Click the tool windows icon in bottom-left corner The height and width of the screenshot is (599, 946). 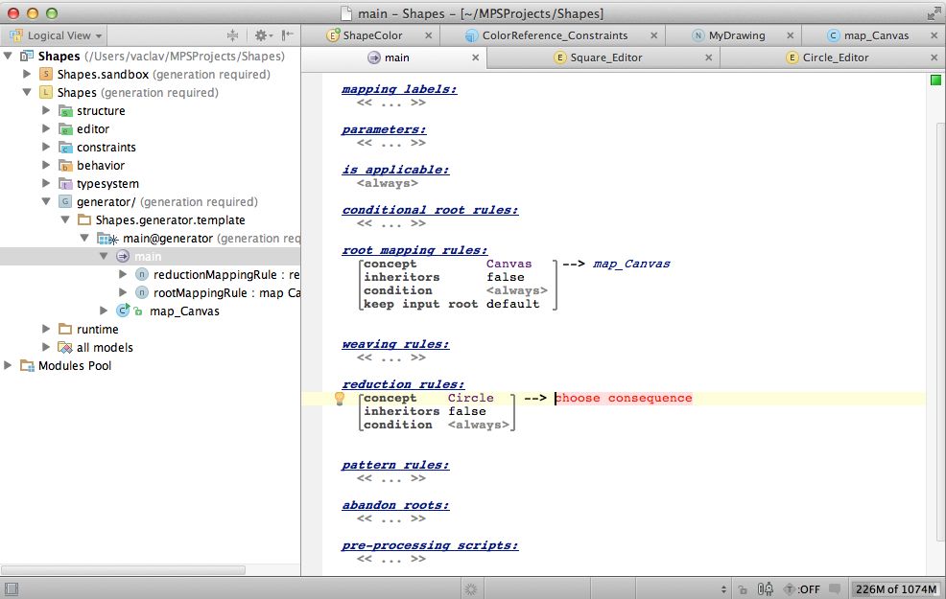click(x=11, y=589)
